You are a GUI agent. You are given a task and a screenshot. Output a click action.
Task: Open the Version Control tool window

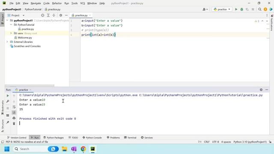pyautogui.click(x=17, y=138)
